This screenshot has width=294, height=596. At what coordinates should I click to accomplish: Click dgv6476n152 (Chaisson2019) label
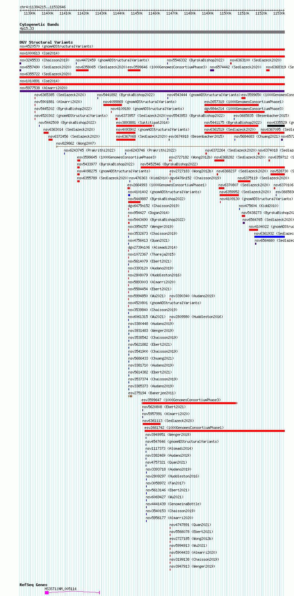(195, 178)
